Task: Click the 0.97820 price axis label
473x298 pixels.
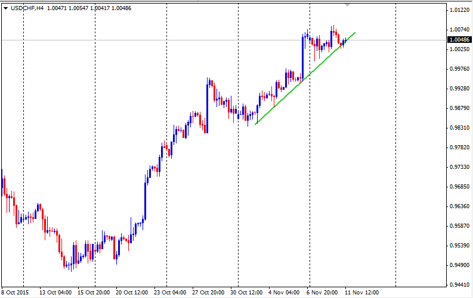Action: point(459,148)
